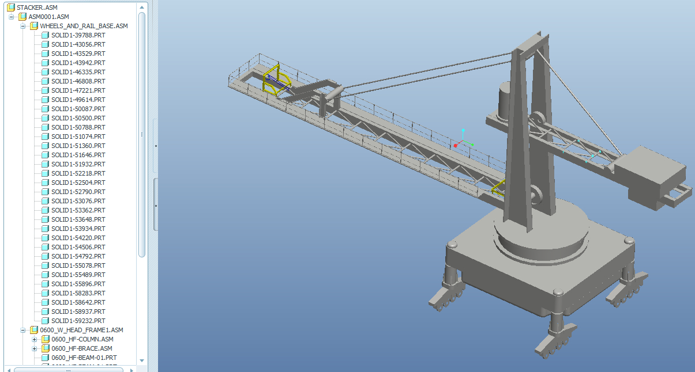The height and width of the screenshot is (372, 695).
Task: Click the part icon of SOLID1-54220.PRT
Action: pyautogui.click(x=45, y=238)
